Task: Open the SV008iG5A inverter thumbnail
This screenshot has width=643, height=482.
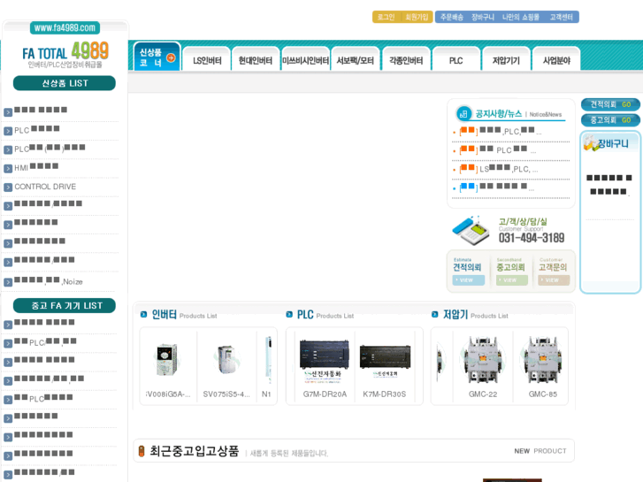Action: (x=167, y=360)
